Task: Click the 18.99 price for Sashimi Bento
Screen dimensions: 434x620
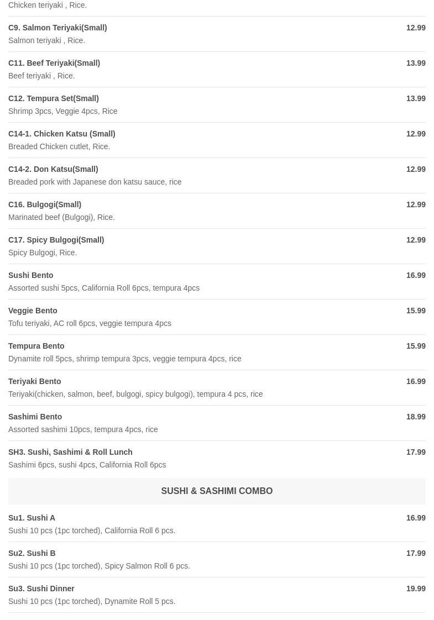Action: [x=416, y=417]
